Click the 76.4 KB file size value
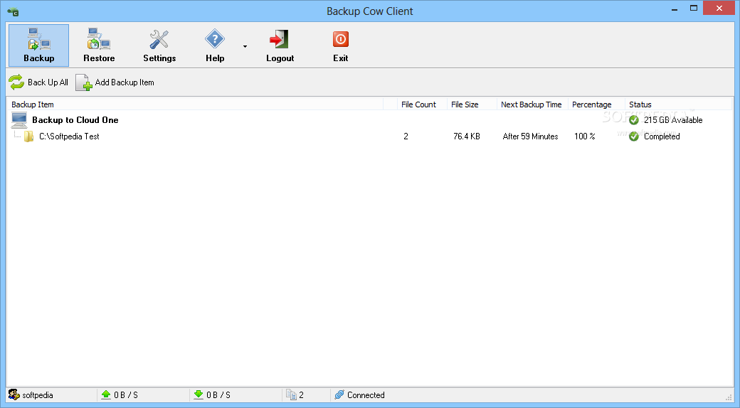This screenshot has height=408, width=740. tap(467, 136)
